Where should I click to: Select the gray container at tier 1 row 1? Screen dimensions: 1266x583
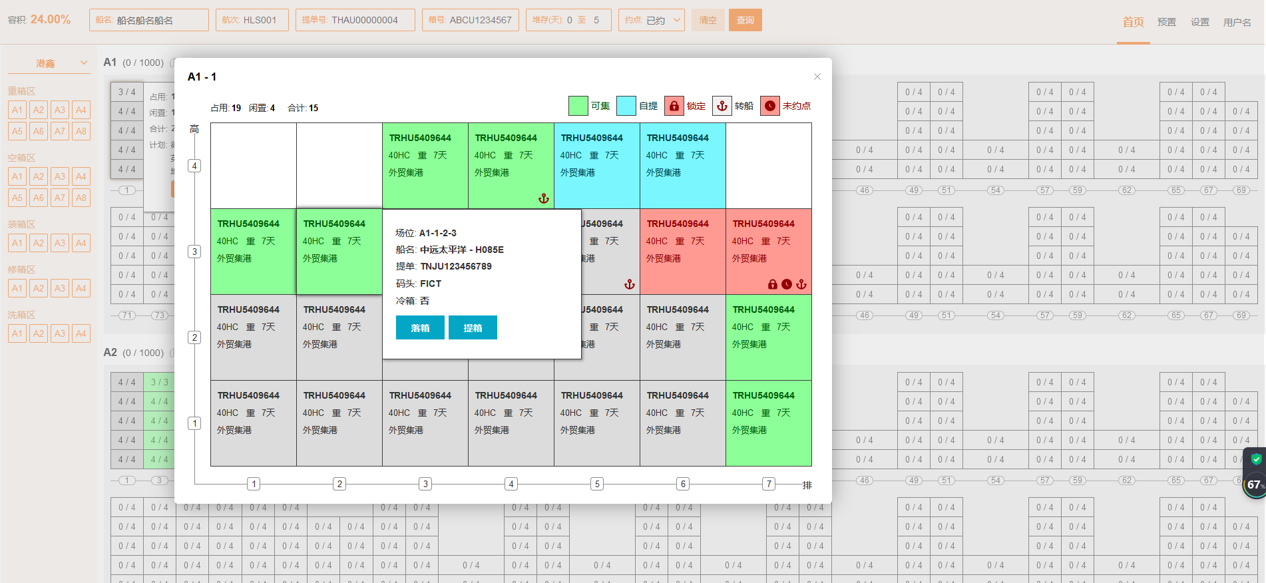[254, 423]
